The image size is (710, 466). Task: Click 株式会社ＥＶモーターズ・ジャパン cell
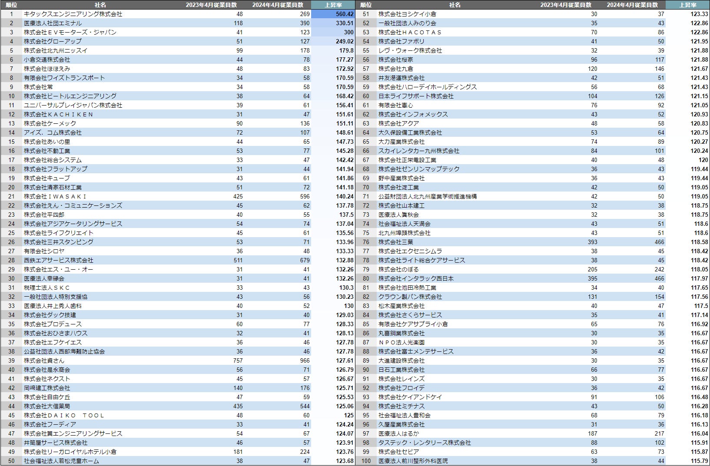click(70, 32)
